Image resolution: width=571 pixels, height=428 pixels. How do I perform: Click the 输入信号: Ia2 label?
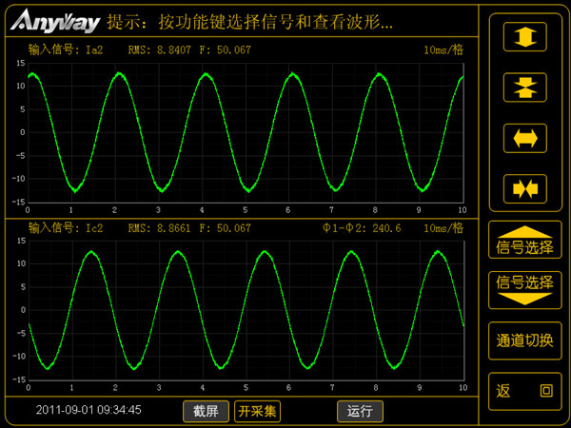66,49
